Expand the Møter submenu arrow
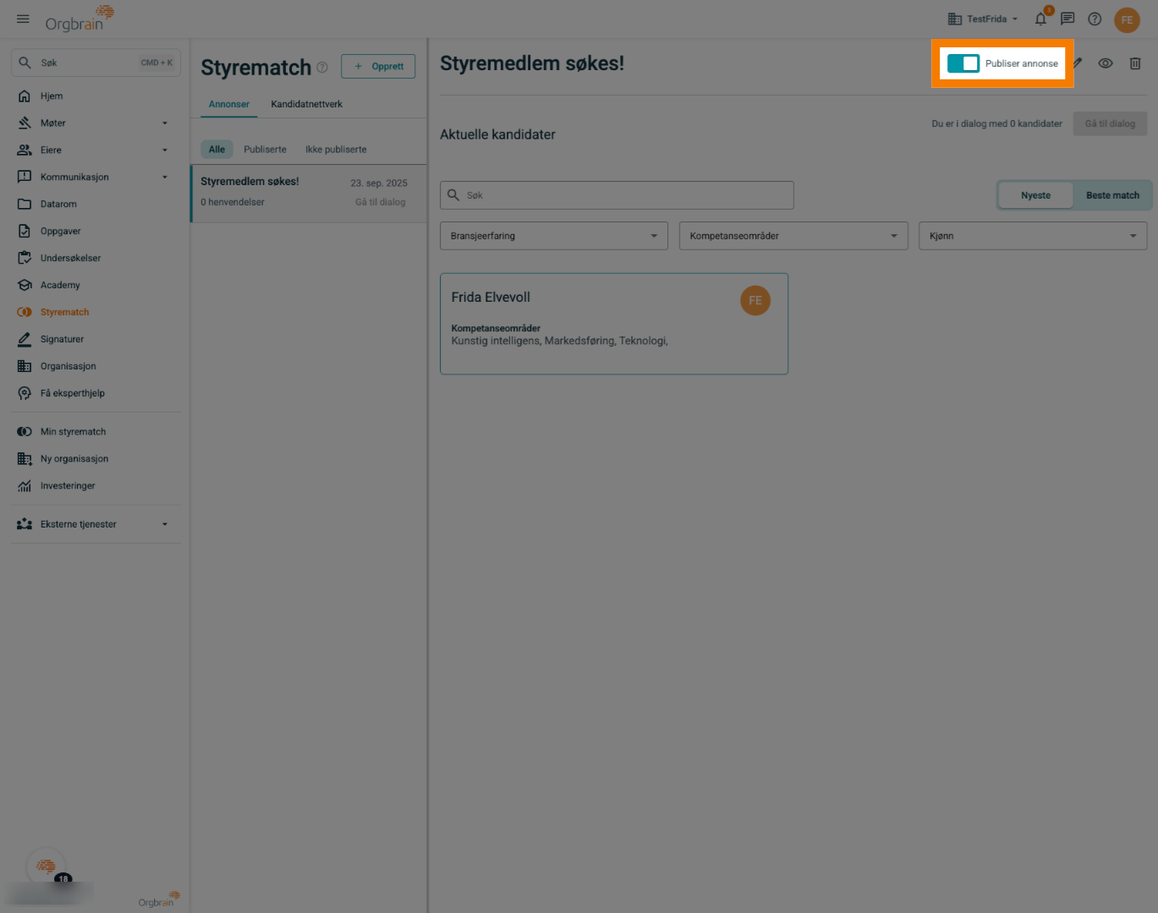1158x913 pixels. (165, 123)
